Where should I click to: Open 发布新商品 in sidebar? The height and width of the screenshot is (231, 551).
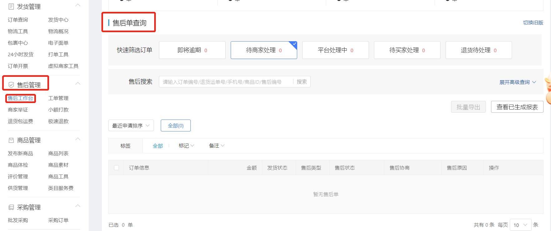tap(20, 153)
